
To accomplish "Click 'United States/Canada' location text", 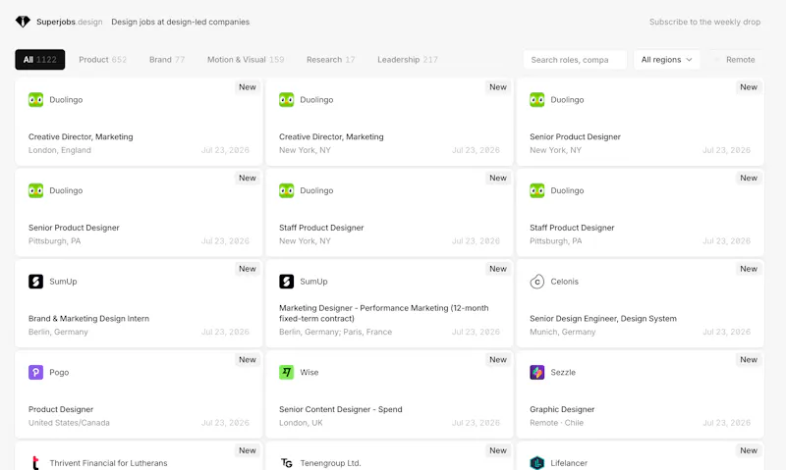I will pyautogui.click(x=69, y=423).
